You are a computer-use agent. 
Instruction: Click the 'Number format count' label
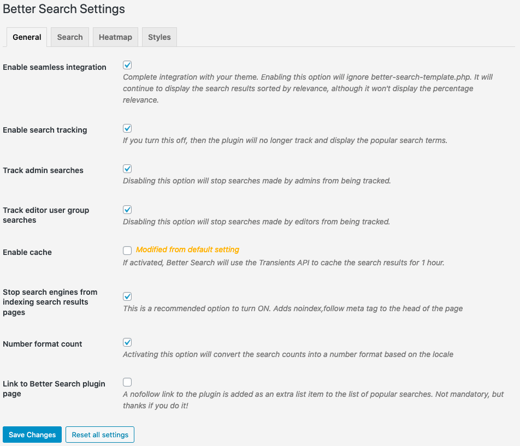[43, 344]
